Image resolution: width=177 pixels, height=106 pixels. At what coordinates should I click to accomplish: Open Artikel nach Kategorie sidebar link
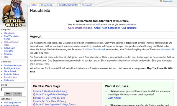[10, 49]
